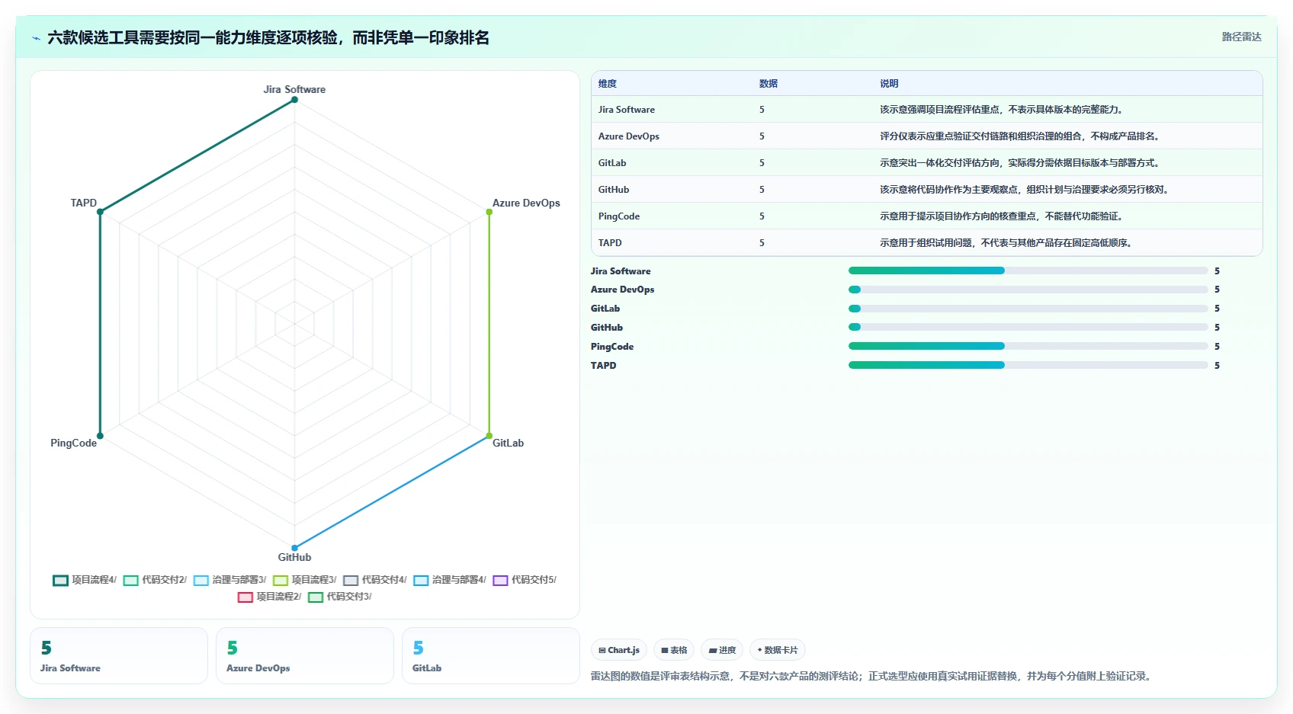This screenshot has height=714, width=1293.
Task: Click the Chart.js pill tag
Action: point(619,650)
